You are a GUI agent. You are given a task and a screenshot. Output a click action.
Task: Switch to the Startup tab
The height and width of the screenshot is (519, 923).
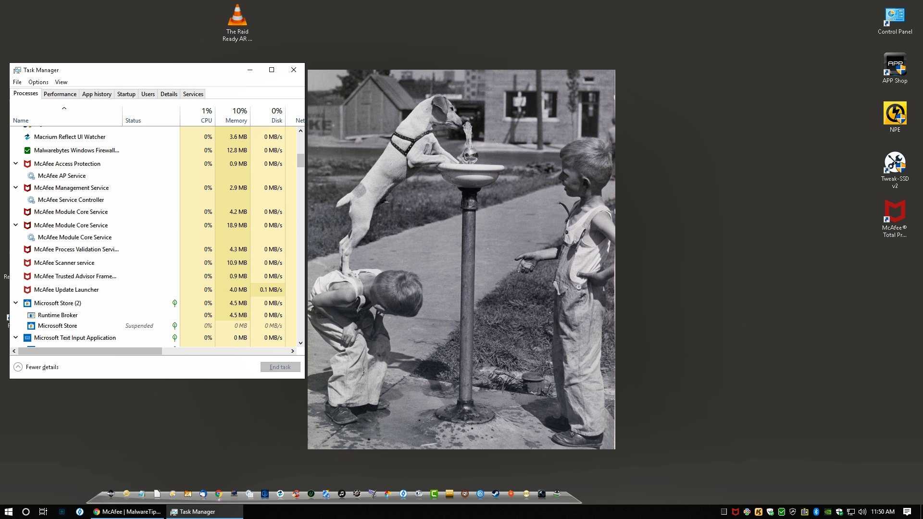(126, 94)
